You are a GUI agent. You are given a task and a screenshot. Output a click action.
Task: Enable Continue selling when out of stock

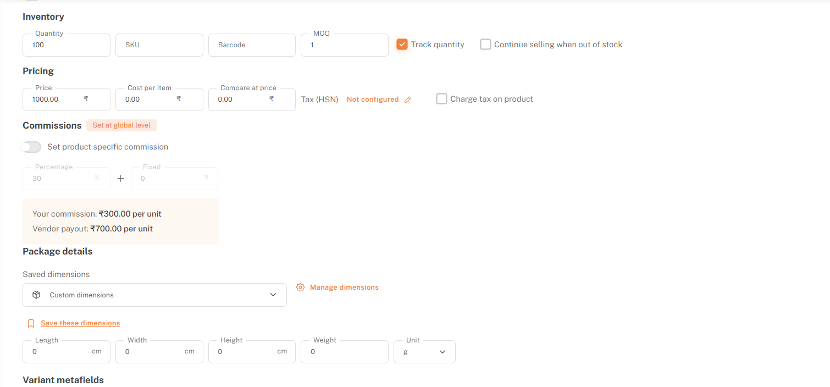tap(485, 45)
